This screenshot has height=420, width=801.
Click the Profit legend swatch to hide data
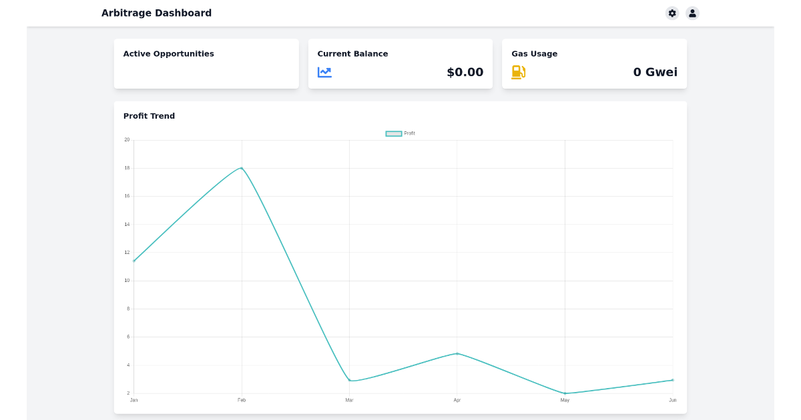[392, 133]
